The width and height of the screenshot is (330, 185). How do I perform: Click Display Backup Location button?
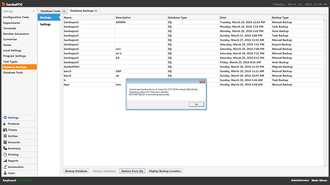click(165, 171)
